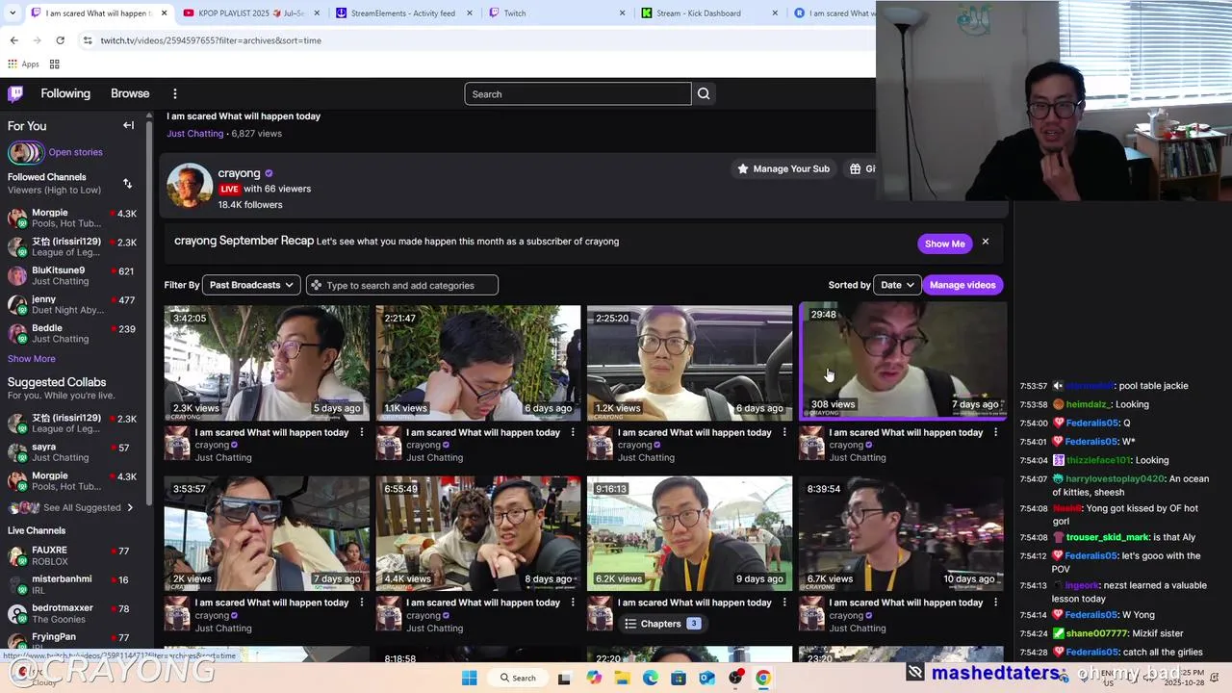Screen dimensions: 1232x693
Task: Open misterbanhmi IRL live channel
Action: point(72,584)
